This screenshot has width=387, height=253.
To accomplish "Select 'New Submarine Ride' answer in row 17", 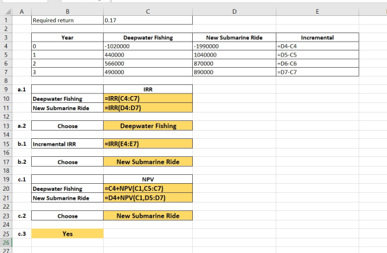I will coord(148,162).
